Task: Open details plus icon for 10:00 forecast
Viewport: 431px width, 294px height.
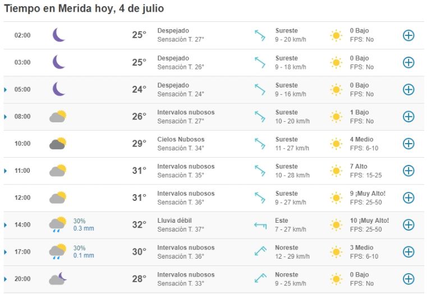Action: (x=409, y=144)
